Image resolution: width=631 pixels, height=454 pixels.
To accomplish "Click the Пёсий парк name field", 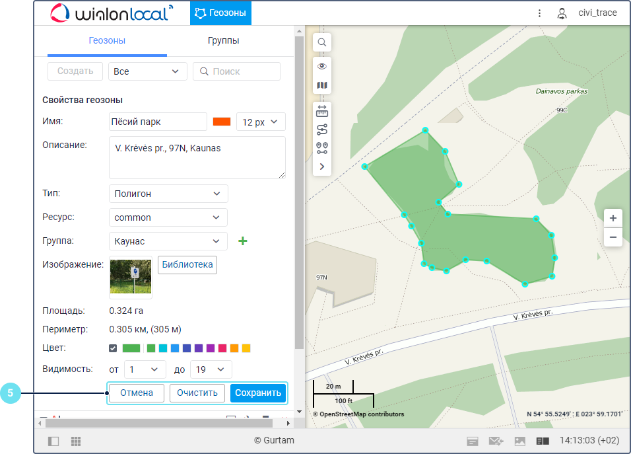I will pos(158,122).
